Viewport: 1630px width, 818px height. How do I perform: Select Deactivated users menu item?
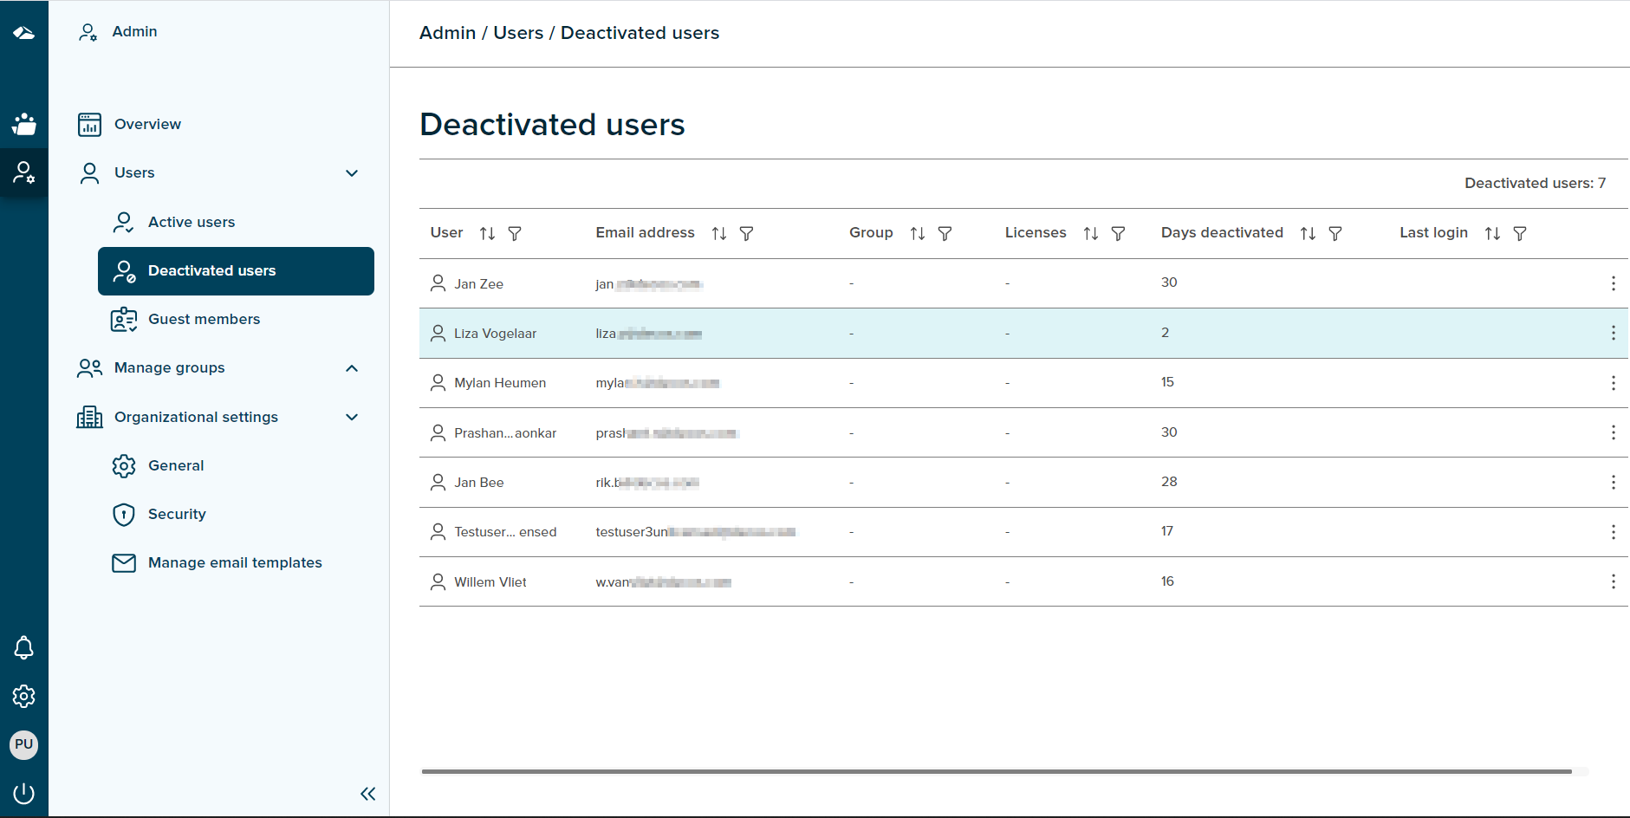click(236, 271)
